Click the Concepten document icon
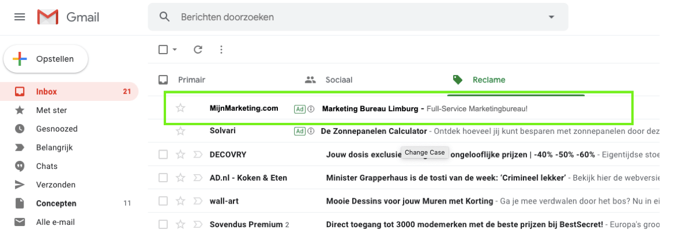Screen dimensions: 674x233 tap(20, 204)
